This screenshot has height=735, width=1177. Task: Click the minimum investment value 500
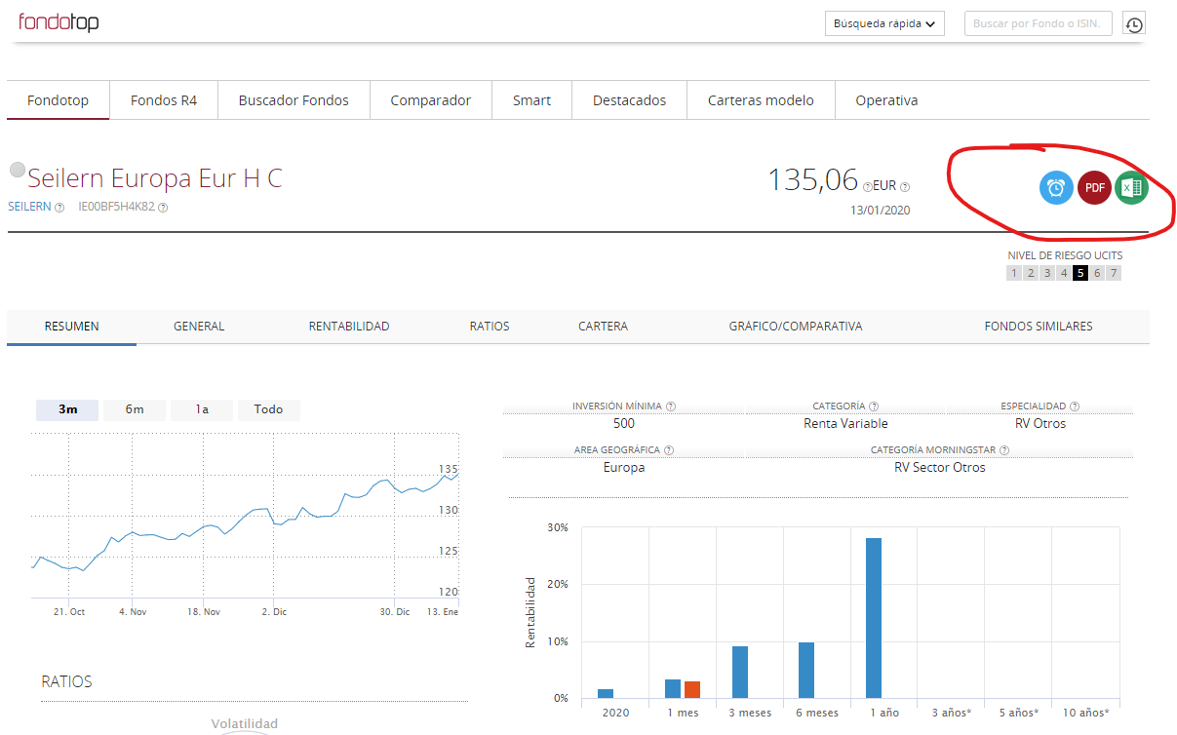point(624,424)
